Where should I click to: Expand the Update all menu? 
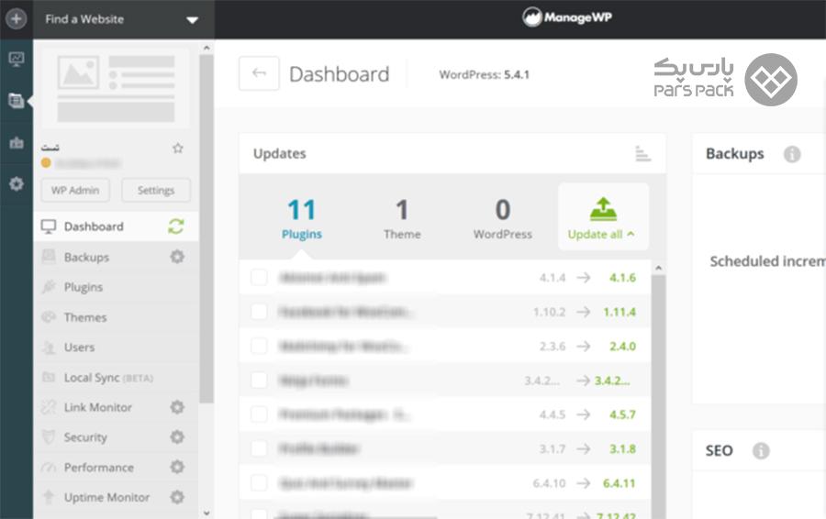[603, 216]
